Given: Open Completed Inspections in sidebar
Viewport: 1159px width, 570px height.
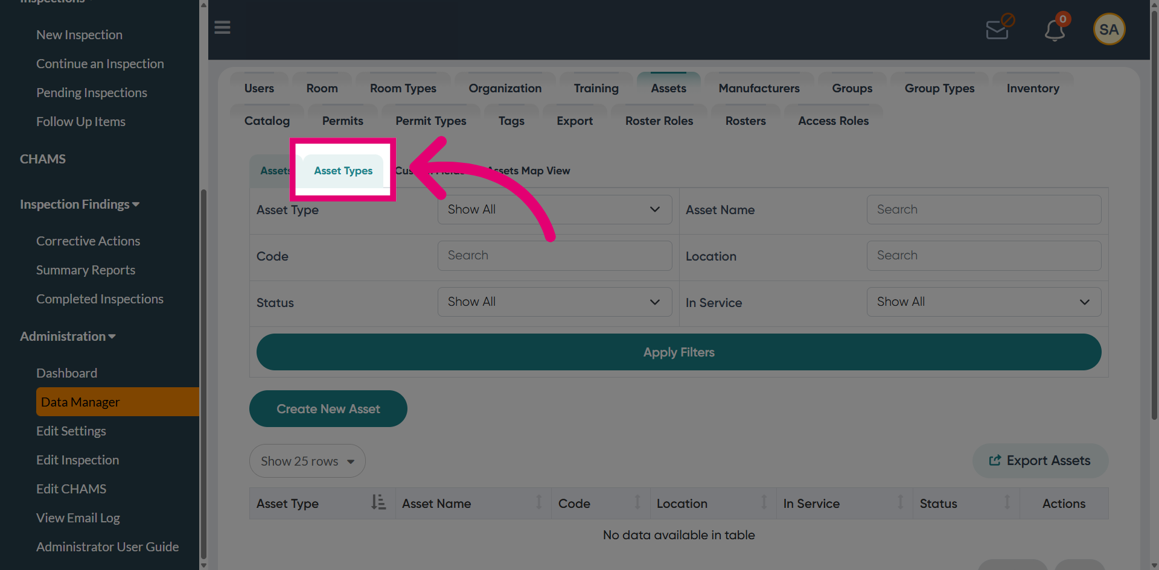Looking at the screenshot, I should point(100,299).
